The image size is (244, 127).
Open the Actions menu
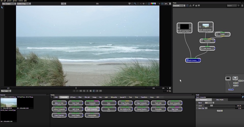(21, 1)
